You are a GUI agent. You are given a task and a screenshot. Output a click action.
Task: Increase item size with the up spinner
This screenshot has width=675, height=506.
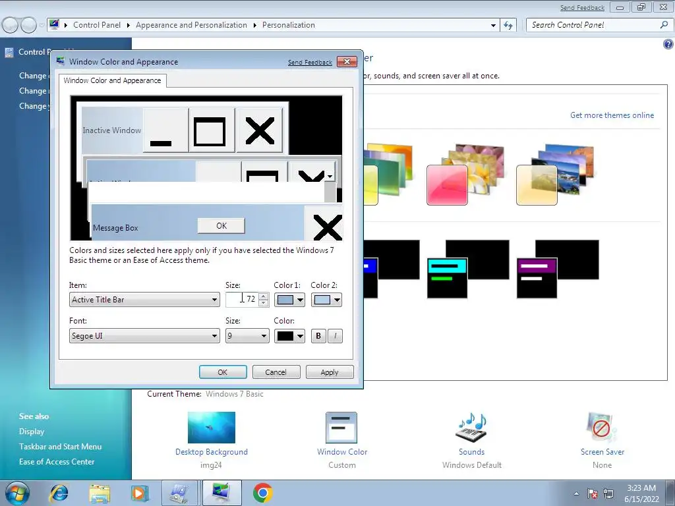pyautogui.click(x=264, y=296)
